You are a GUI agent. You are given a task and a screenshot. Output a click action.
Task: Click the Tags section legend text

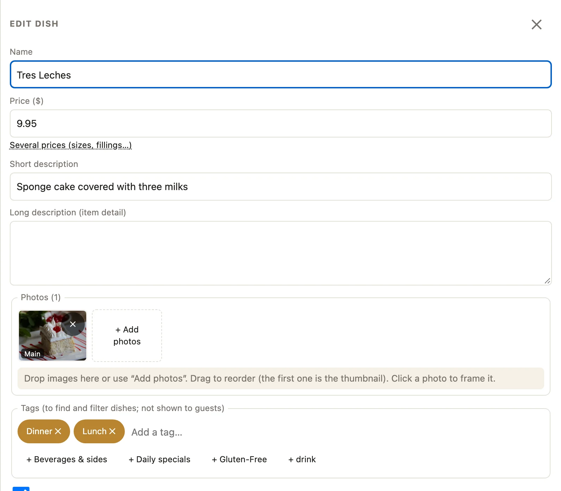(122, 408)
